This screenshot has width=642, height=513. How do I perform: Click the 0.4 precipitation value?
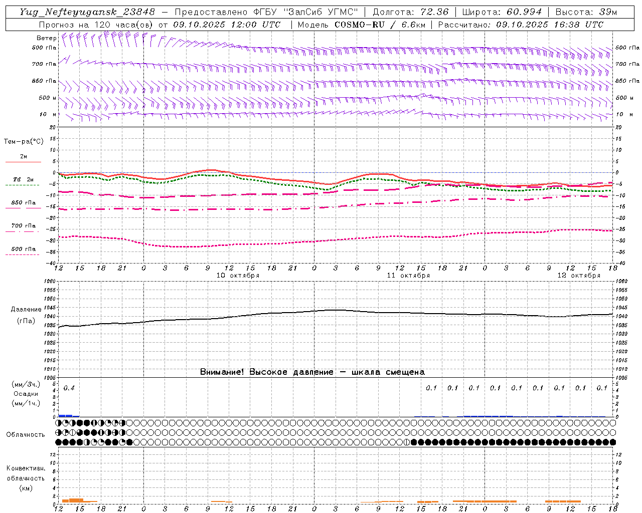(x=69, y=388)
